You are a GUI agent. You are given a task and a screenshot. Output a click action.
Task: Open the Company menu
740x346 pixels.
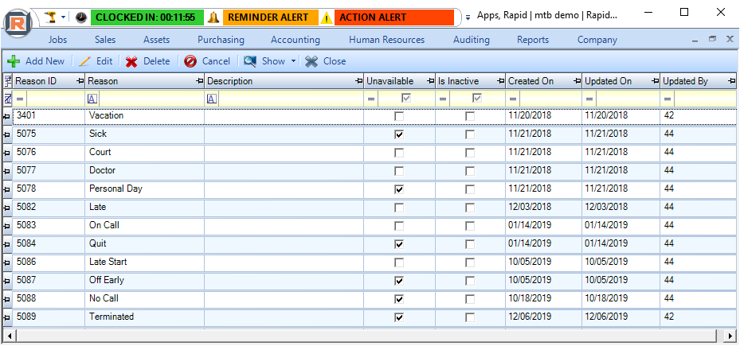597,40
